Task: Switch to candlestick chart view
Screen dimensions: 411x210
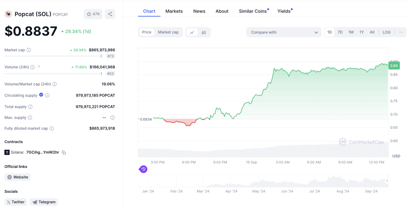Action: [203, 32]
